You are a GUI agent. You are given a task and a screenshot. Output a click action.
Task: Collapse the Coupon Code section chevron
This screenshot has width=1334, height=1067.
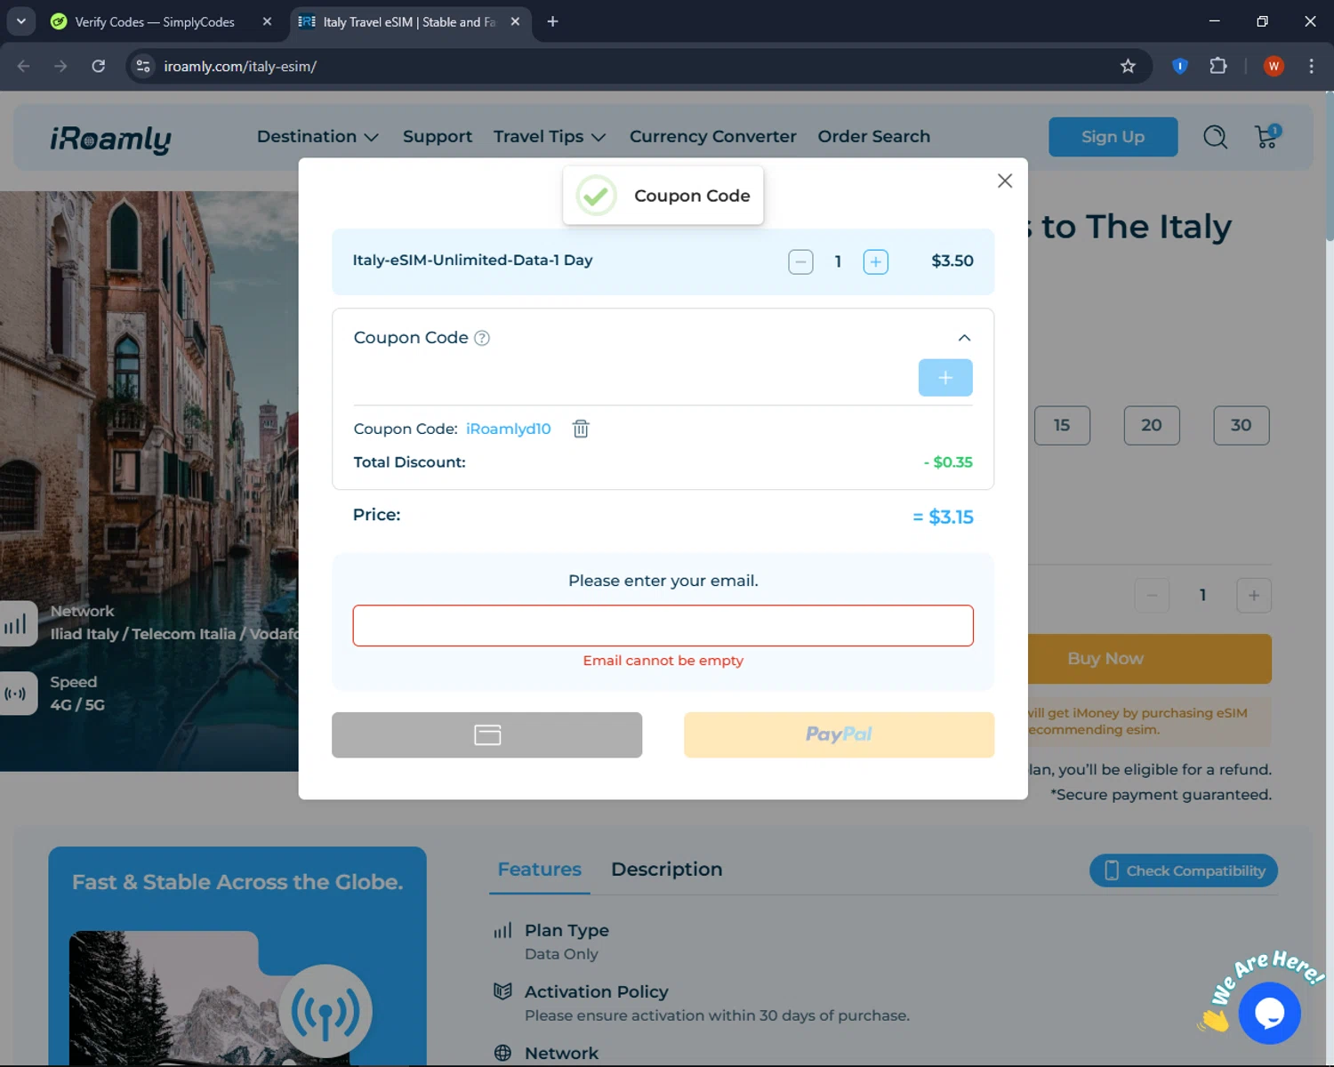pyautogui.click(x=964, y=338)
